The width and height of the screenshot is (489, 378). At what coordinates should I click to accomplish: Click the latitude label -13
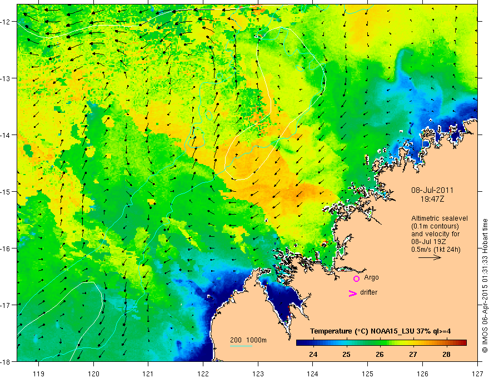[x=6, y=78]
